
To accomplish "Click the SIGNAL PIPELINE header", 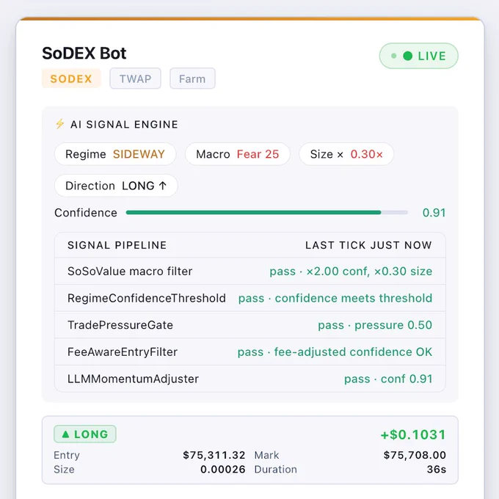I will point(117,245).
